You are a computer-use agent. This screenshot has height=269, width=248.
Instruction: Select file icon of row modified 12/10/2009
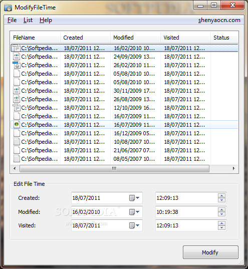point(17,108)
